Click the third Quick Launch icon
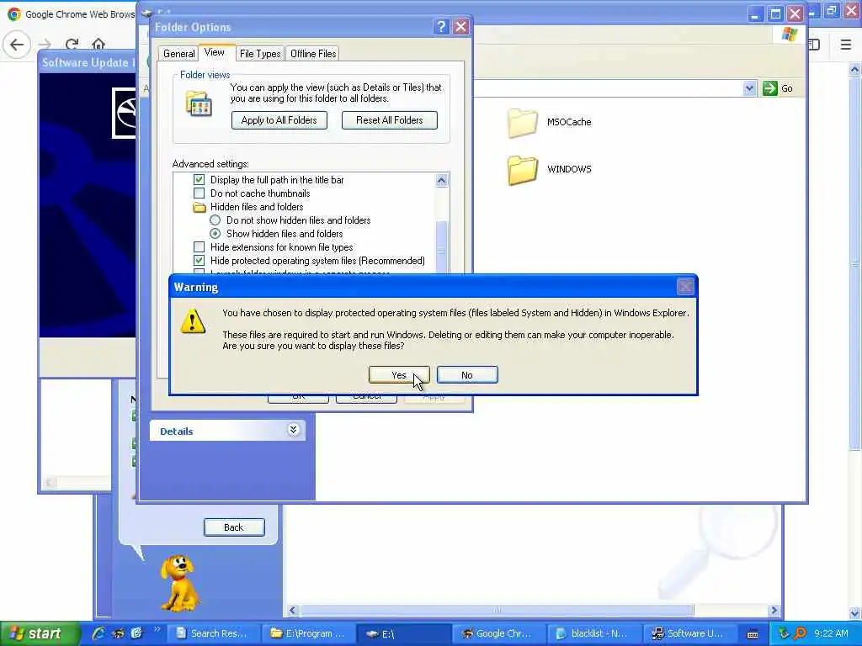 coord(136,633)
